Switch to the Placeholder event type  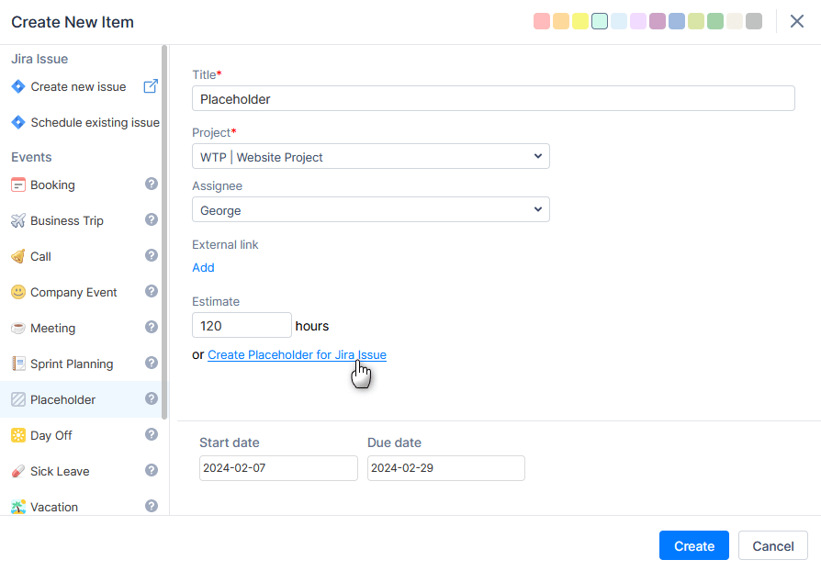pos(69,399)
